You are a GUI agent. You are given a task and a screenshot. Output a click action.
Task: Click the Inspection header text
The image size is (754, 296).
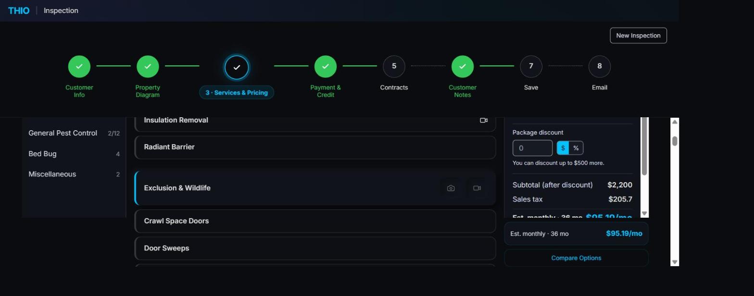coord(61,11)
